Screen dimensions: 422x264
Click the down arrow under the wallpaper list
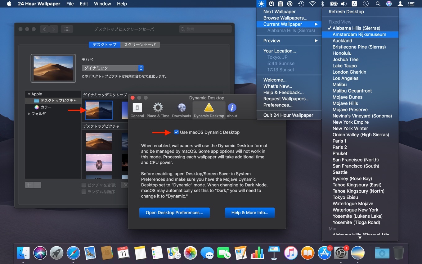[x=360, y=238]
